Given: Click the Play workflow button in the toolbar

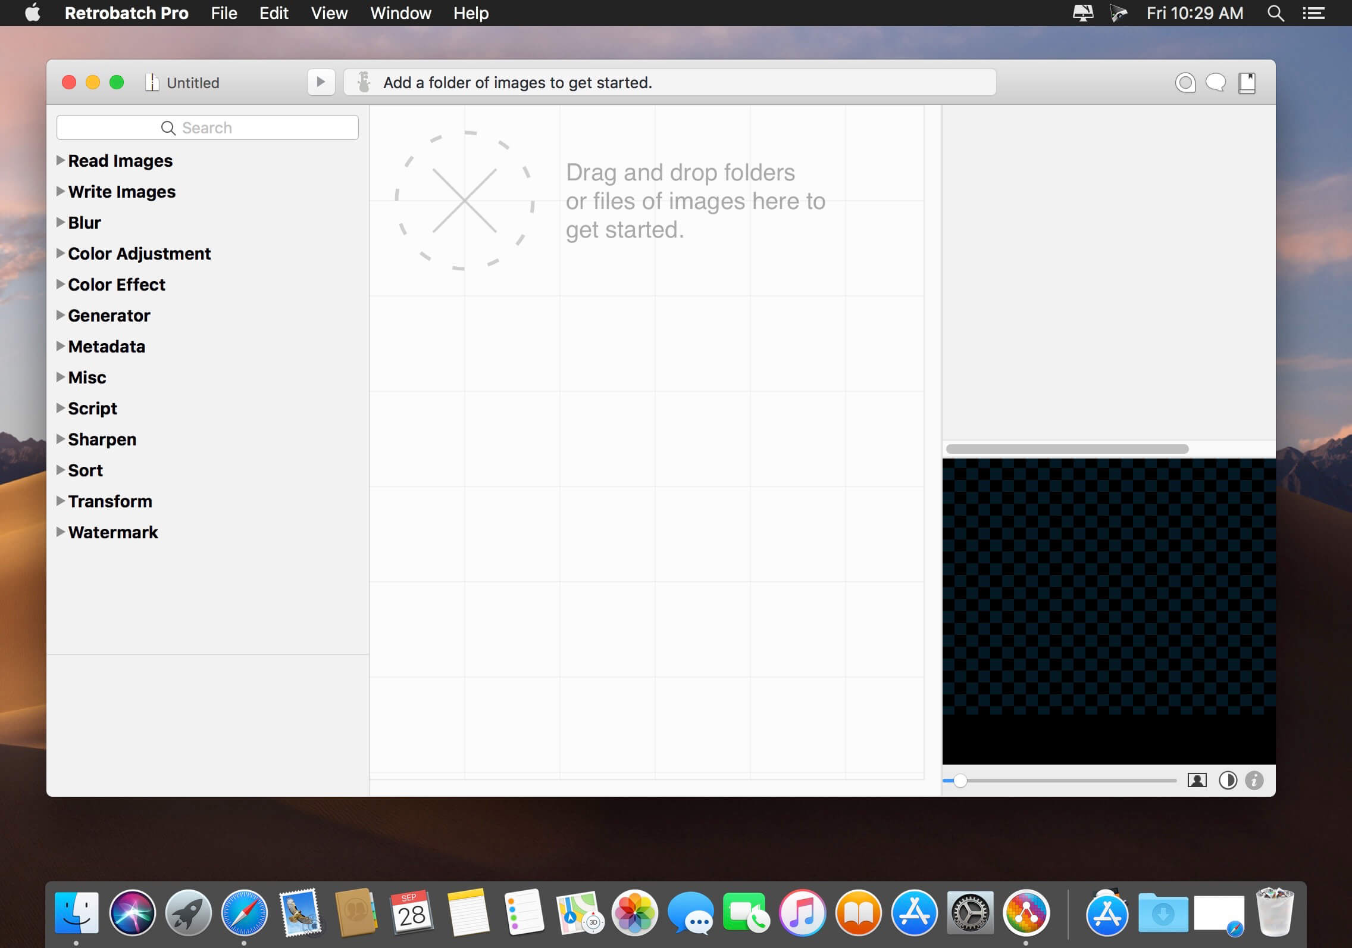Looking at the screenshot, I should 321,82.
